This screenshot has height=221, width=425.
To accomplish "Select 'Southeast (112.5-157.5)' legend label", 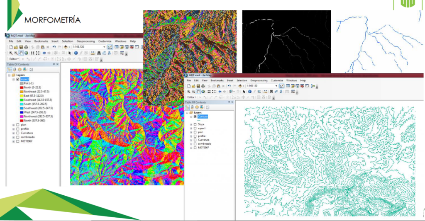I will pyautogui.click(x=38, y=100).
